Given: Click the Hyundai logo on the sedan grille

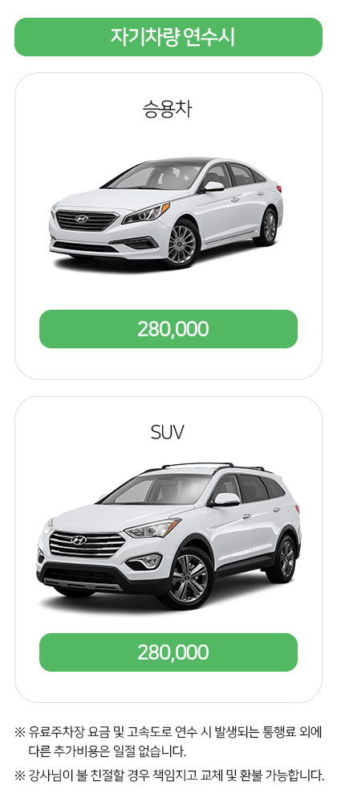Looking at the screenshot, I should pyautogui.click(x=81, y=218).
